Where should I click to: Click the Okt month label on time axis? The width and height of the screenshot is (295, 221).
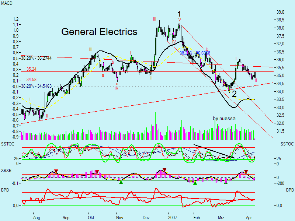pyautogui.click(x=91, y=218)
